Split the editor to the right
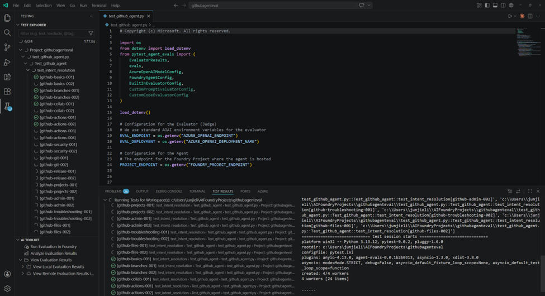The height and width of the screenshot is (296, 545). [530, 16]
